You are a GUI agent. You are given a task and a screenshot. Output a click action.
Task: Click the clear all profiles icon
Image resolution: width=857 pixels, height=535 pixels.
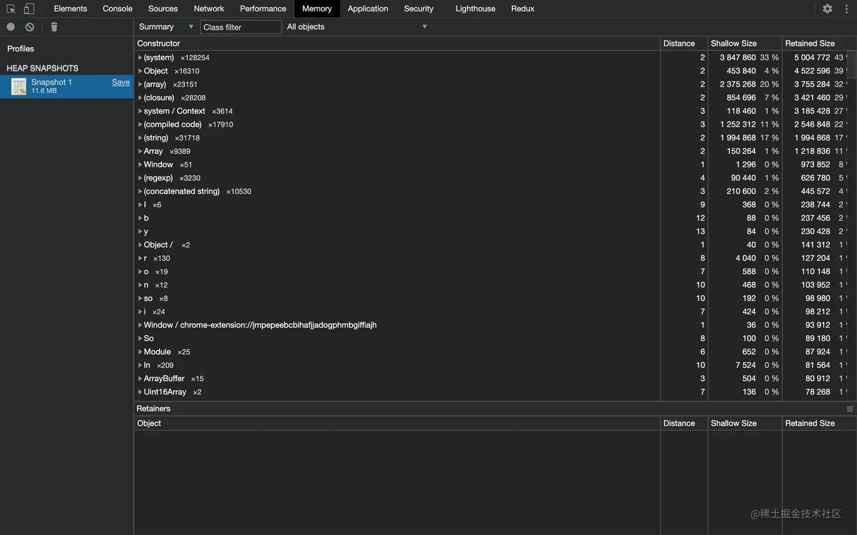click(x=29, y=27)
